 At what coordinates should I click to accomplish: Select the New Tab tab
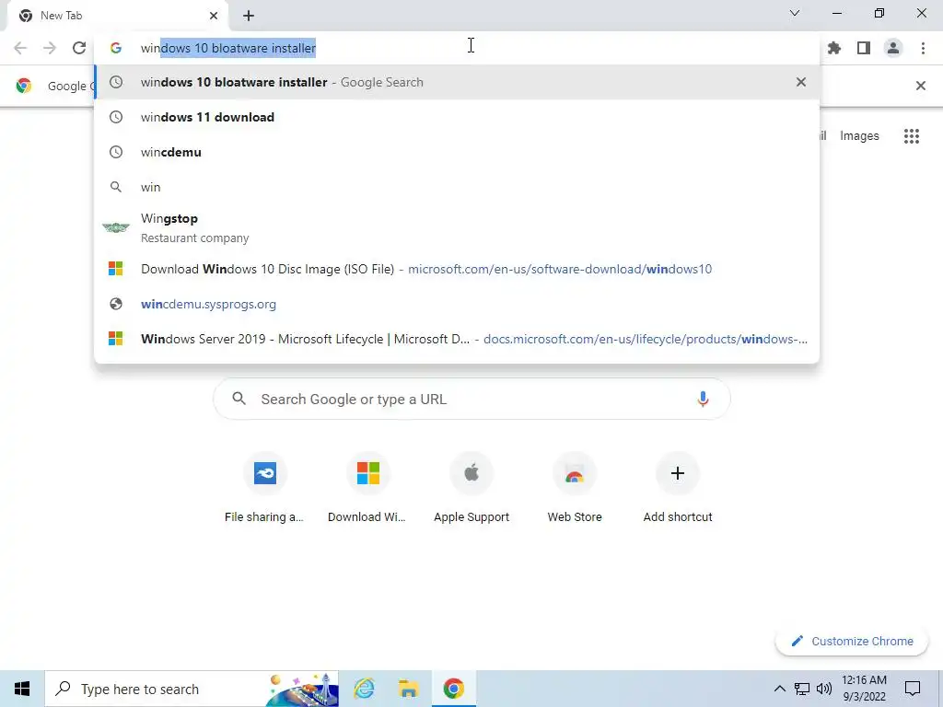click(x=117, y=16)
